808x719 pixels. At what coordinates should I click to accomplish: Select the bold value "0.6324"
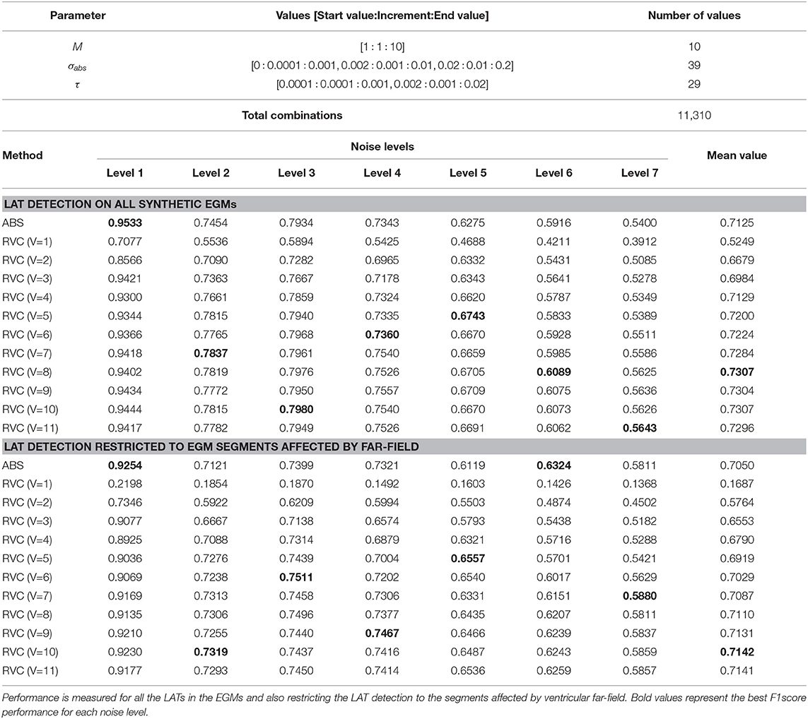(x=554, y=465)
